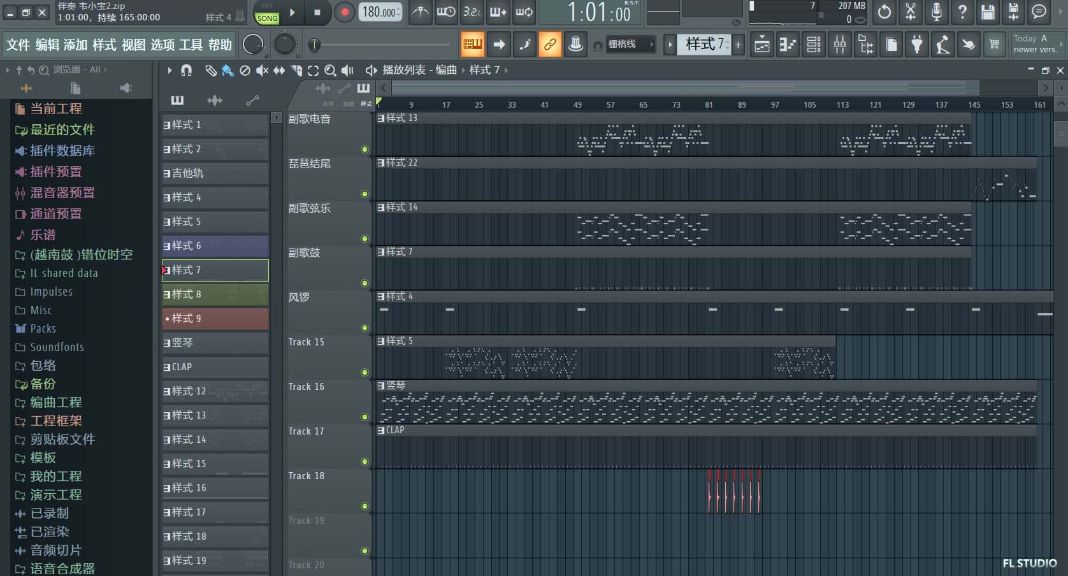Image resolution: width=1068 pixels, height=576 pixels.
Task: Open the audio editor scissors icon
Action: tap(911, 11)
